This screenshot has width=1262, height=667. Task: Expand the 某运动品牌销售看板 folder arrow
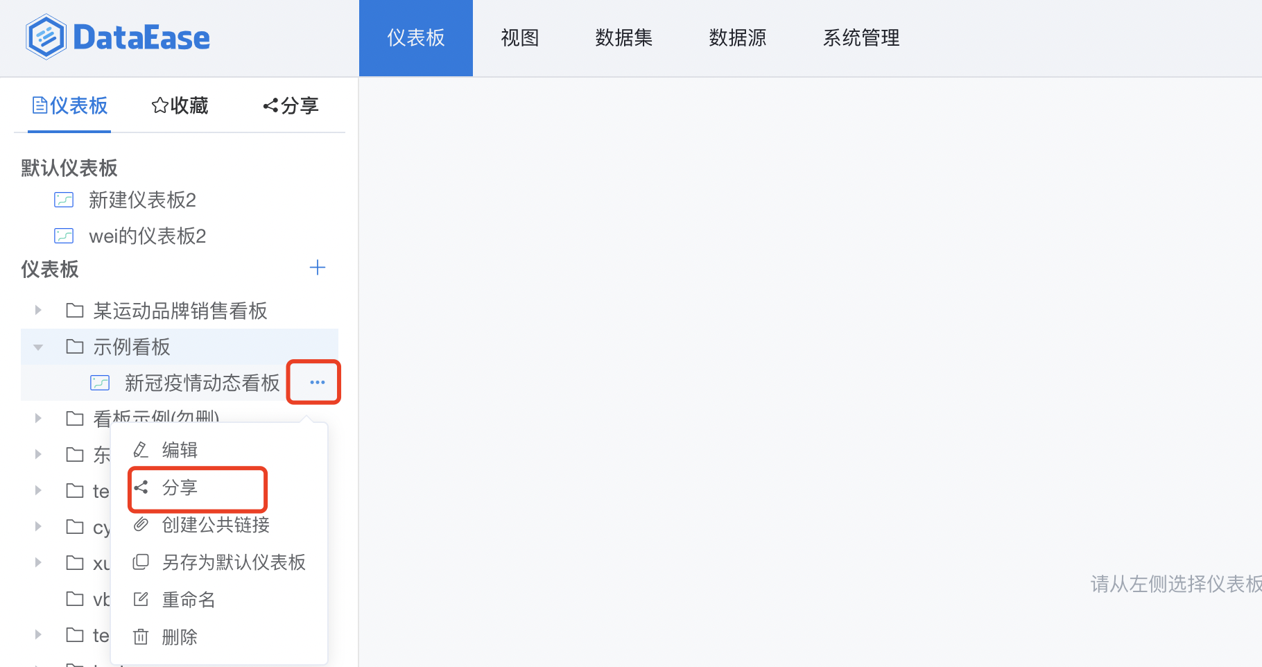point(38,311)
